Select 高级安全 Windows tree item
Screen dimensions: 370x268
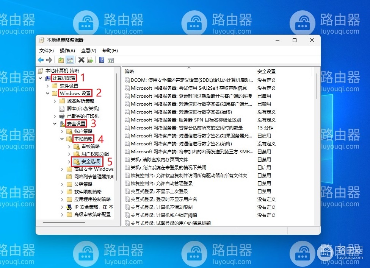click(94, 169)
